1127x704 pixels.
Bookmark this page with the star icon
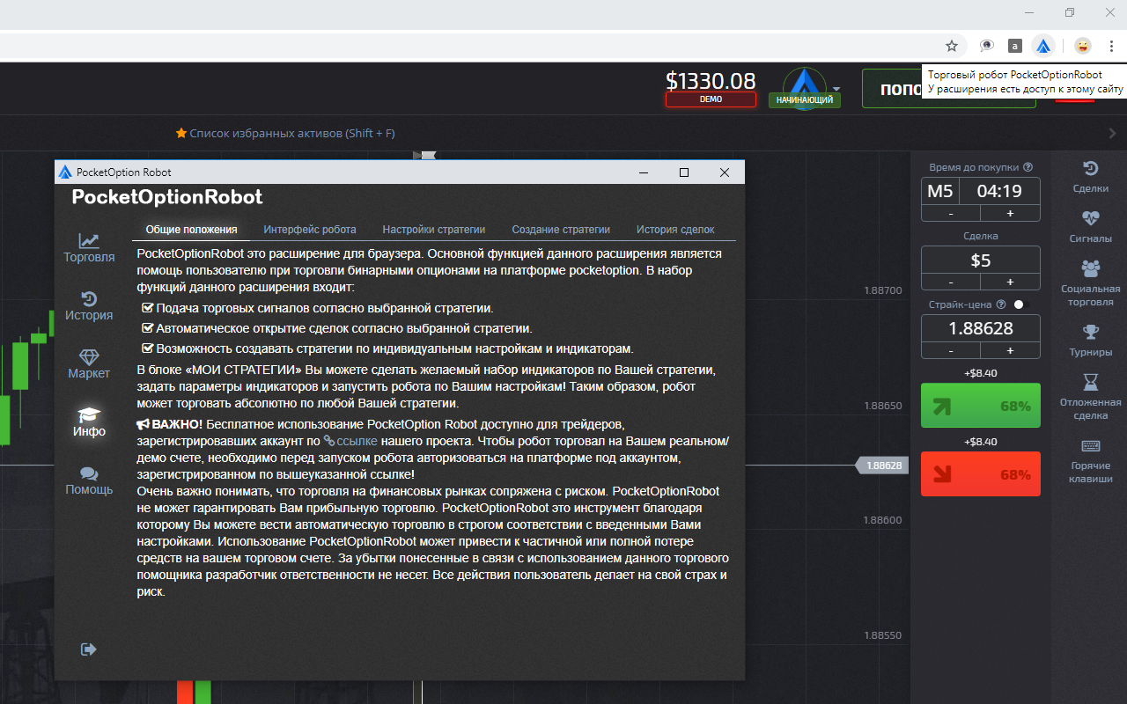tap(952, 46)
